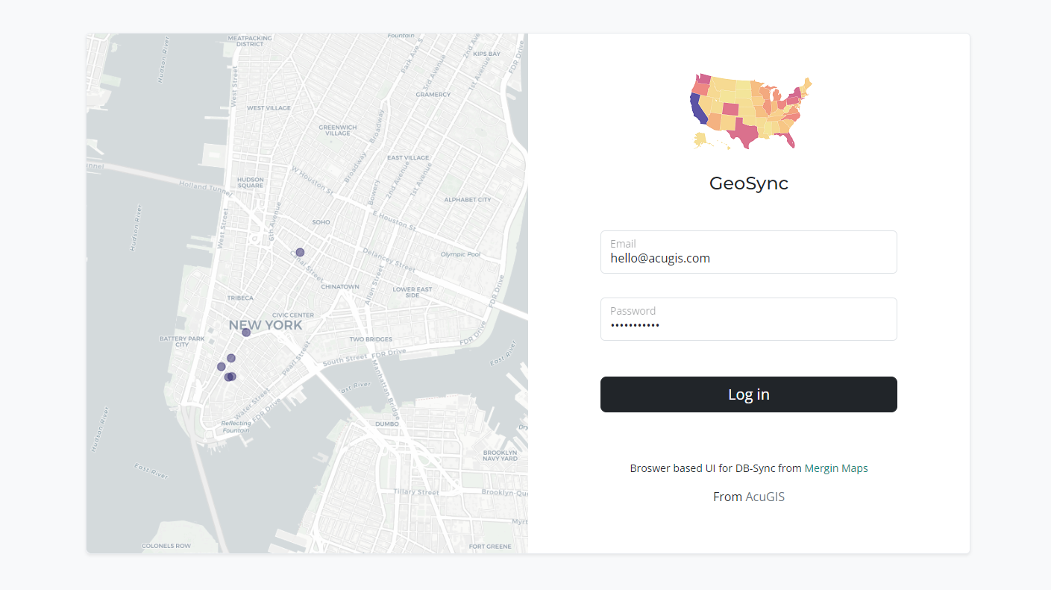
Task: Click the TRIBECA label on the map
Action: 240,298
